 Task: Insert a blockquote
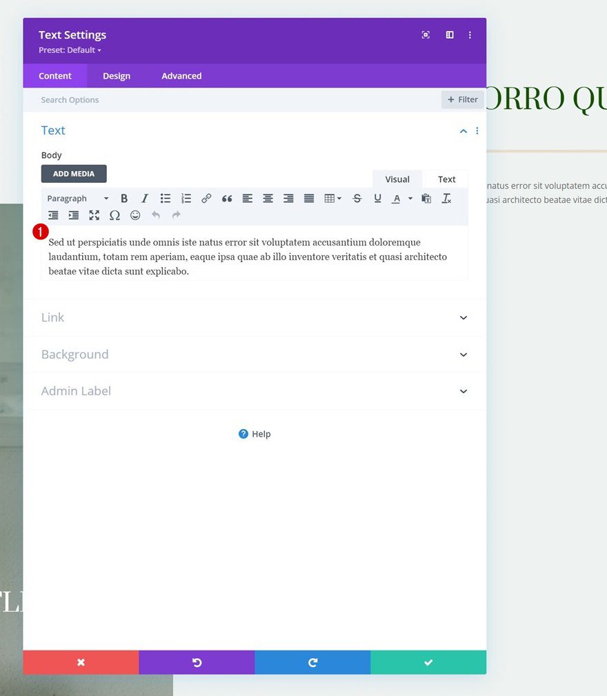coord(227,198)
